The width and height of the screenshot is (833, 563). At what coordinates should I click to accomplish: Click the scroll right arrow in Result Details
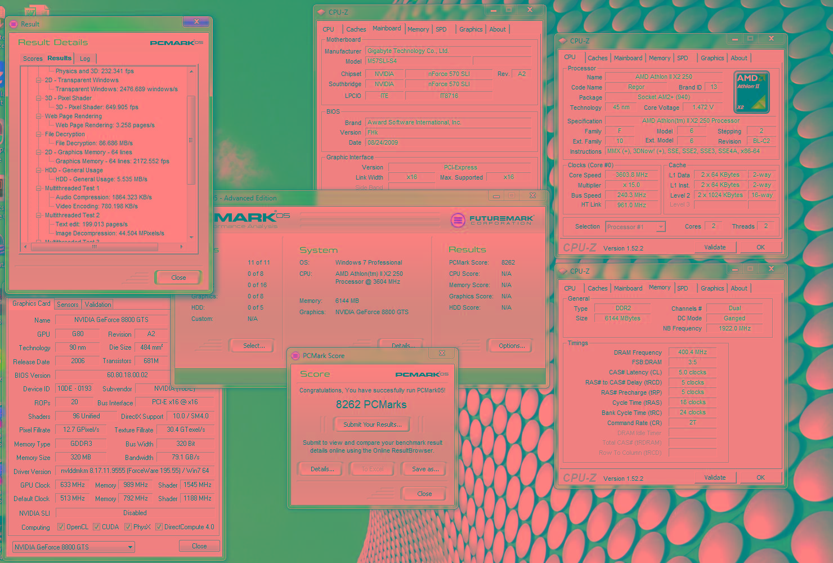pos(181,247)
